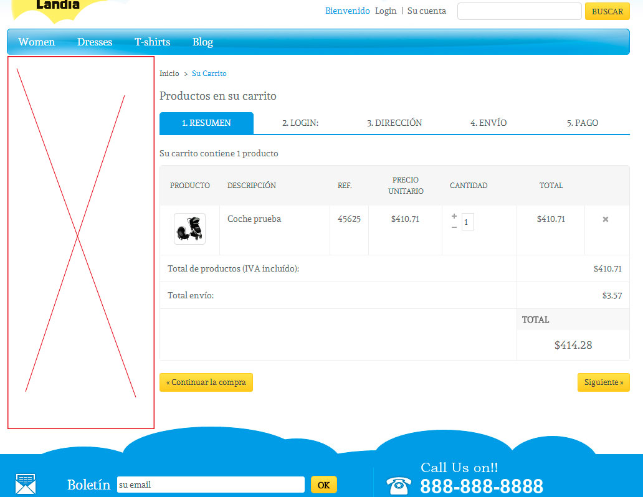Open the Coche prueba product thumbnail
Screen dimensions: 643x497
(189, 229)
